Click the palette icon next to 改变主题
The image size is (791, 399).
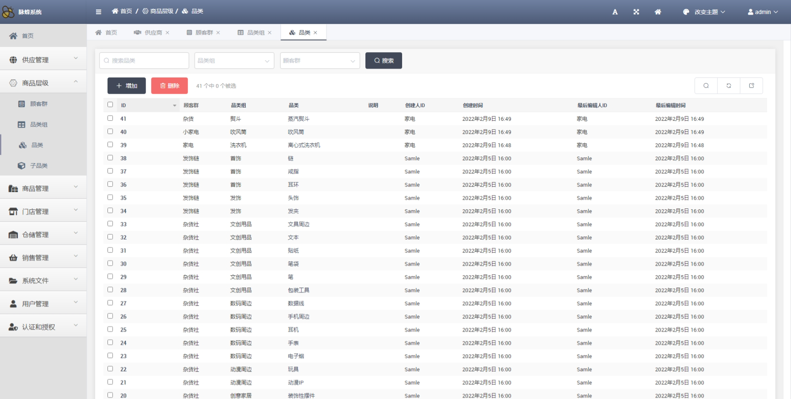click(686, 12)
